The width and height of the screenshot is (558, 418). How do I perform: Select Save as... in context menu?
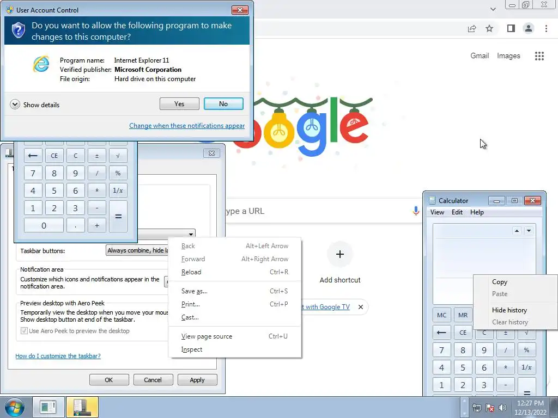tap(235, 291)
